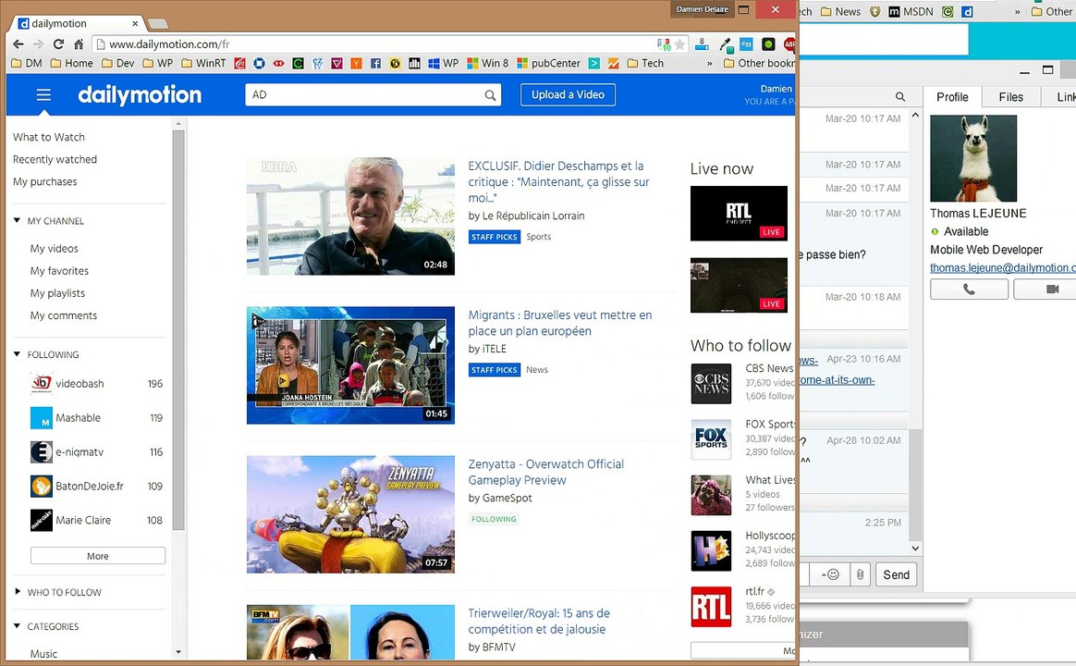
Task: Play the Didier Deschamps video thumbnail
Action: tap(350, 216)
